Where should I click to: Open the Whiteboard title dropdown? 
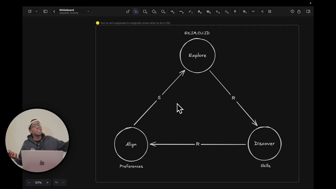(88, 12)
